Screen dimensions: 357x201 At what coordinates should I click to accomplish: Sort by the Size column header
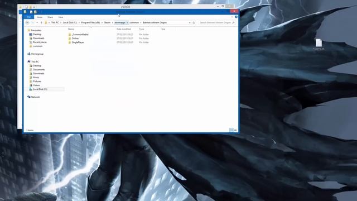click(x=163, y=29)
